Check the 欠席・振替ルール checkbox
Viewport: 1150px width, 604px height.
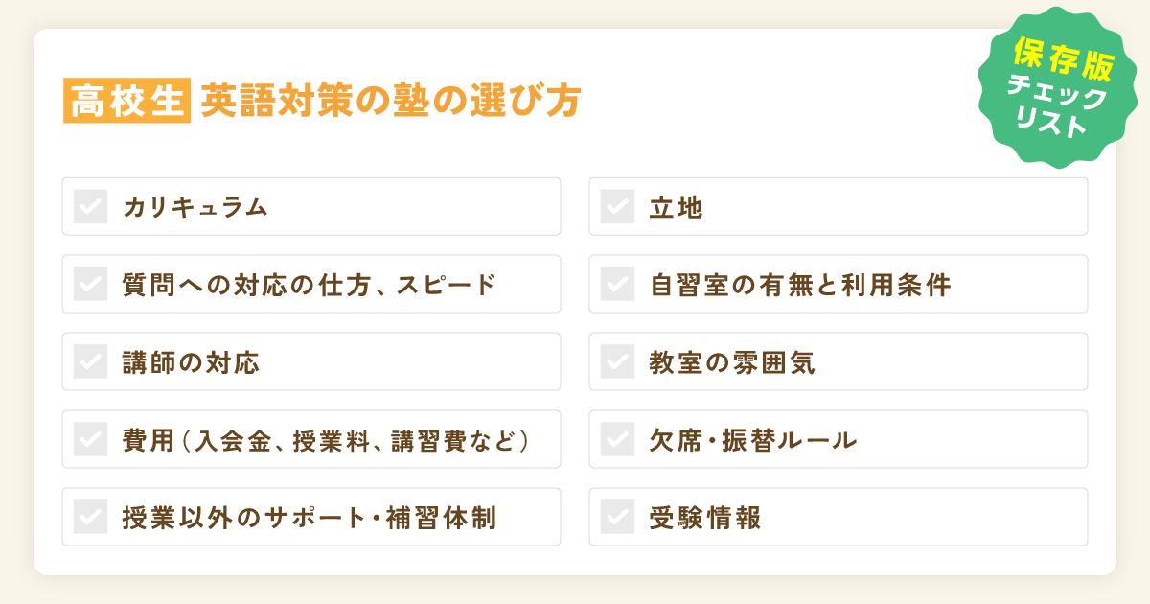click(617, 439)
